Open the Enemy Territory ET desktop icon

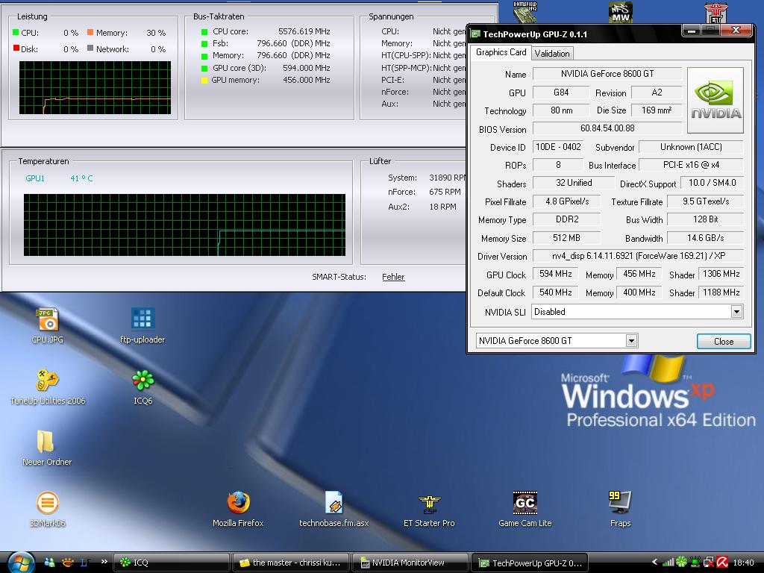click(x=716, y=12)
